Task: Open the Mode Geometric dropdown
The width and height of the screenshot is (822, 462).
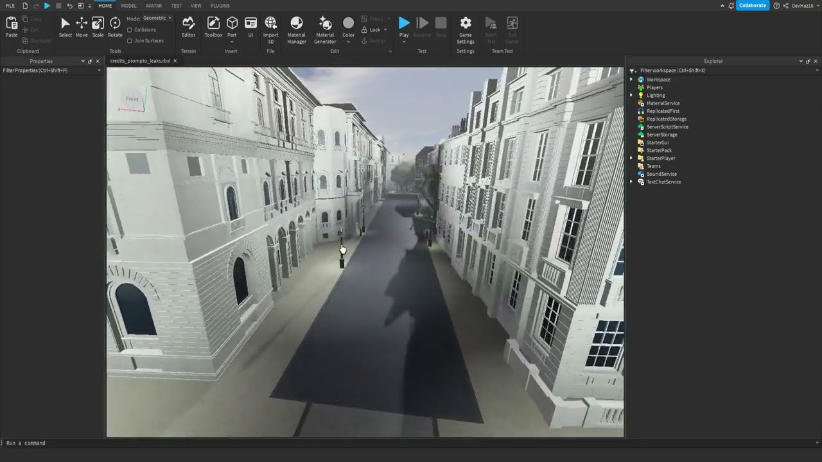Action: tap(157, 18)
